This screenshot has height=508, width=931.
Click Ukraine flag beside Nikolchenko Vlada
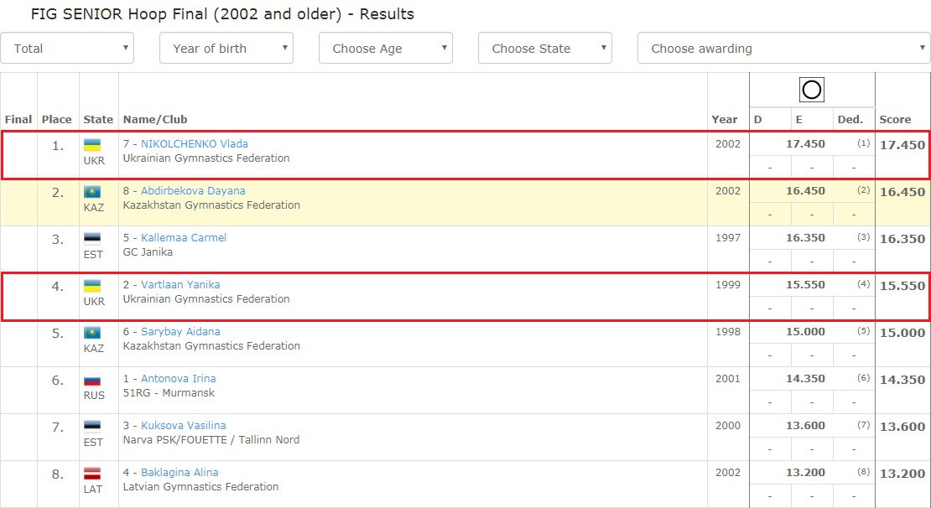[94, 145]
